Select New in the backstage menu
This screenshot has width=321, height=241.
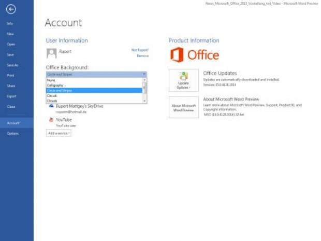[10, 34]
